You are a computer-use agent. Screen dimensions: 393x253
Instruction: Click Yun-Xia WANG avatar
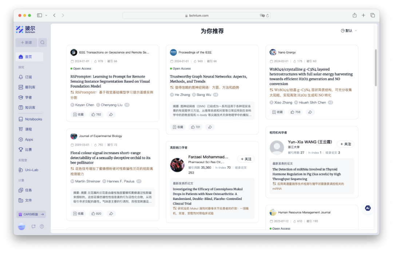pos(277,148)
